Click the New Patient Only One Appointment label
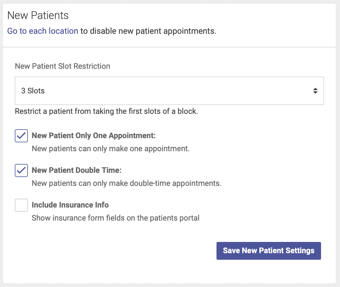This screenshot has width=340, height=287. click(94, 135)
